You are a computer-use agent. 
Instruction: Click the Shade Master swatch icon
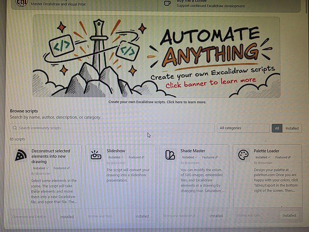click(x=170, y=155)
